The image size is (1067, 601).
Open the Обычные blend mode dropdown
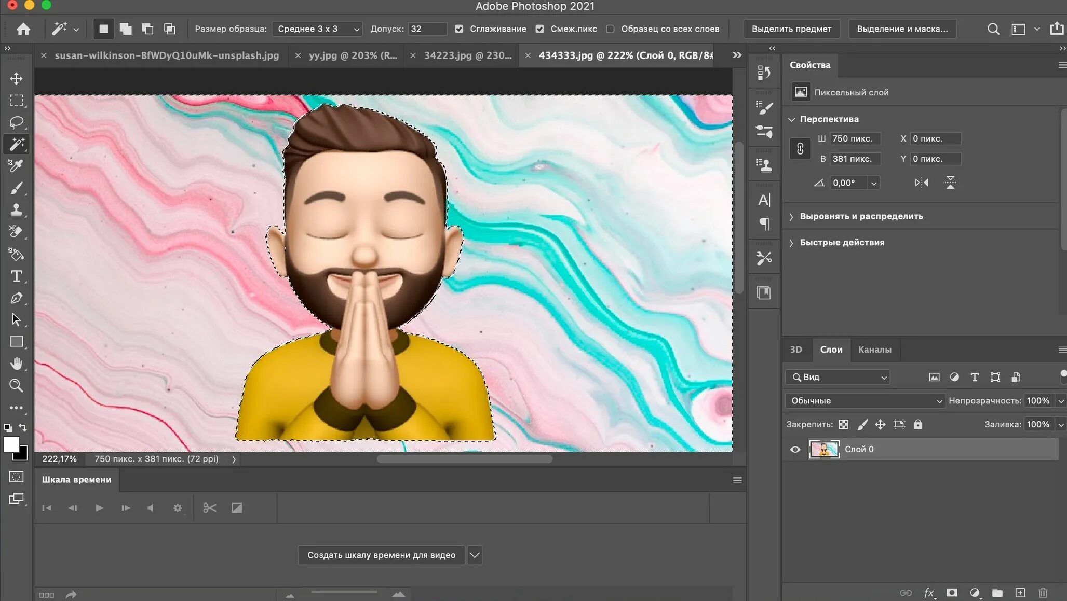pyautogui.click(x=865, y=401)
